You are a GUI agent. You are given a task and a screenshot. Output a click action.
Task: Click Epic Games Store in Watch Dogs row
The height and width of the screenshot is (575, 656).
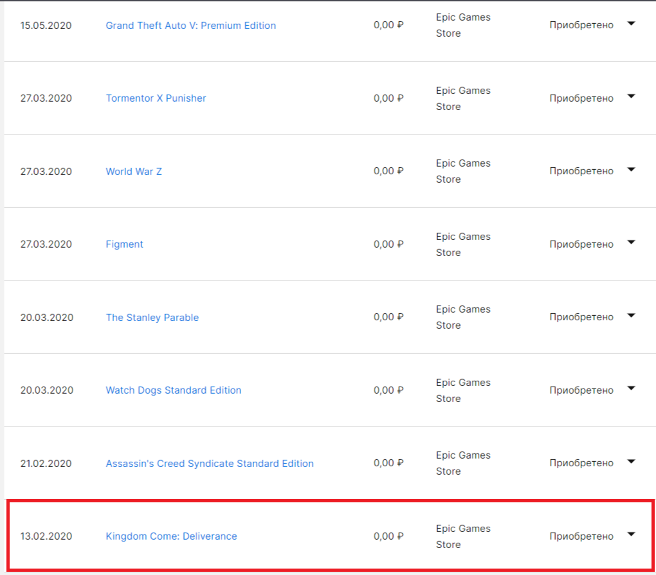(x=463, y=390)
